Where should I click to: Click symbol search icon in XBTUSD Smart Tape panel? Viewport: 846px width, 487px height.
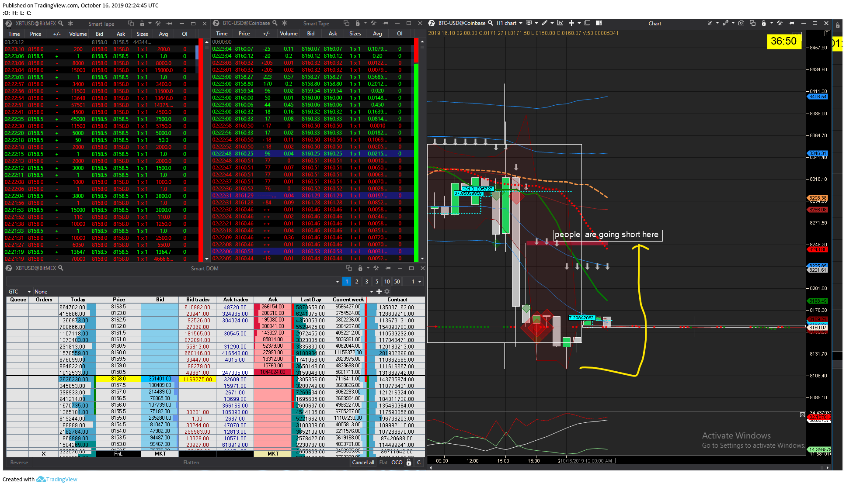tap(61, 23)
